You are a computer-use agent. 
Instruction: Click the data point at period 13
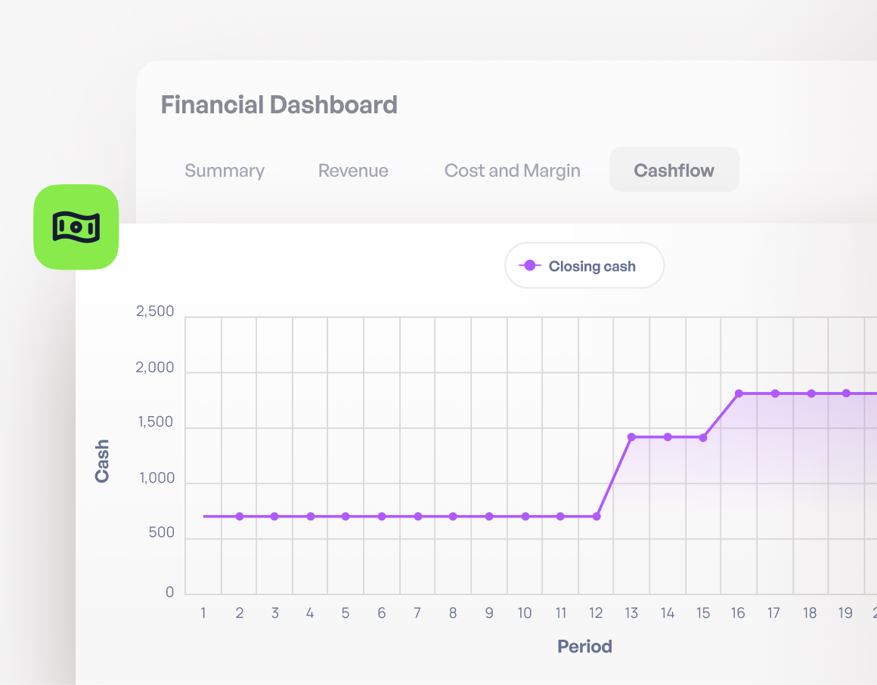click(631, 437)
